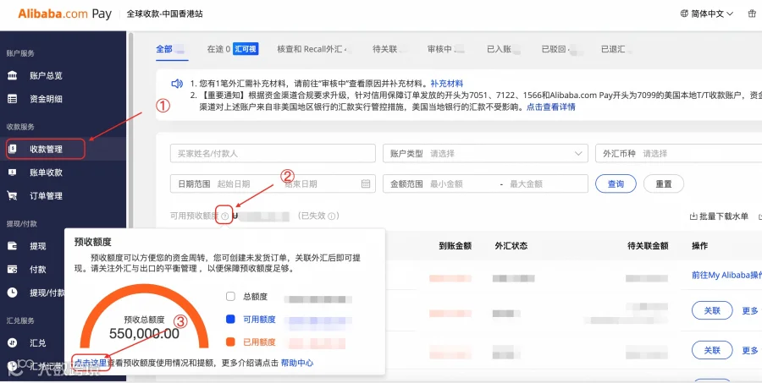Screen dimensions: 762x383
Task: Click the globe language icon
Action: pos(684,14)
